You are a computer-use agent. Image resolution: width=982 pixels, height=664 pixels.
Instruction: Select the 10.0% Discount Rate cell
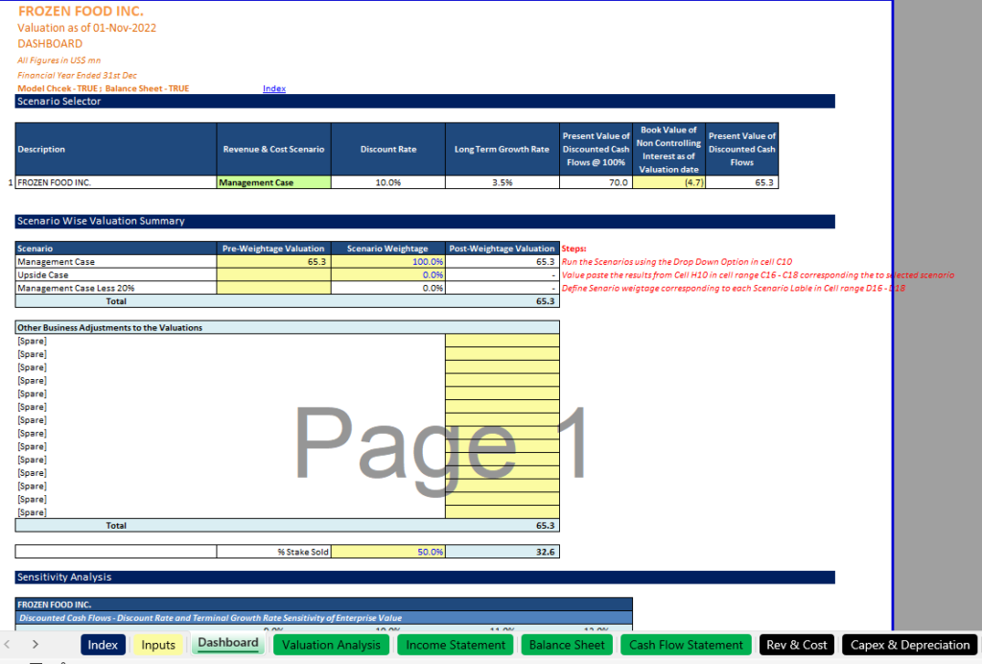(x=387, y=182)
